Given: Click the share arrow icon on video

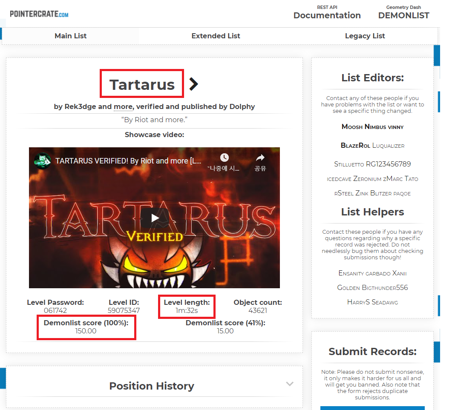Looking at the screenshot, I should click(x=260, y=158).
